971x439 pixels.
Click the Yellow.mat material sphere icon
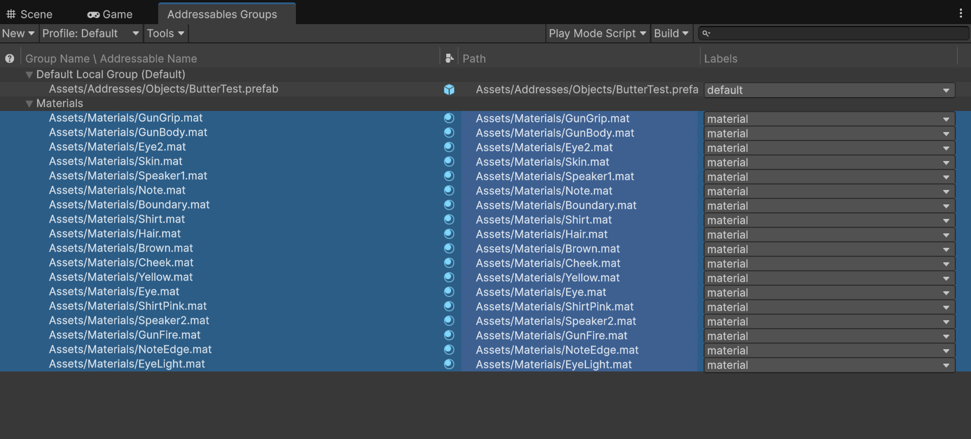point(449,277)
